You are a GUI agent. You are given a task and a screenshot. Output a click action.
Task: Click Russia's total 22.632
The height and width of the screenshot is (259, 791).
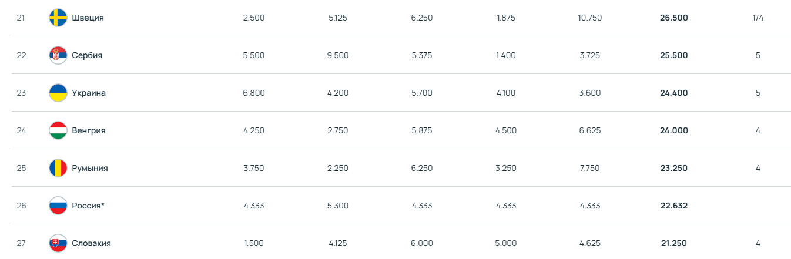point(673,206)
